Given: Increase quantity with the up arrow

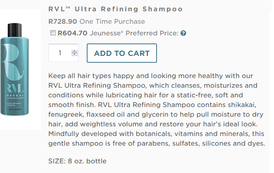Looking at the screenshot, I should (x=75, y=51).
